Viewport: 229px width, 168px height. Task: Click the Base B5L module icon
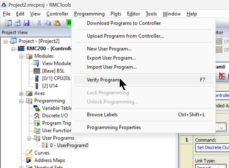[37, 71]
